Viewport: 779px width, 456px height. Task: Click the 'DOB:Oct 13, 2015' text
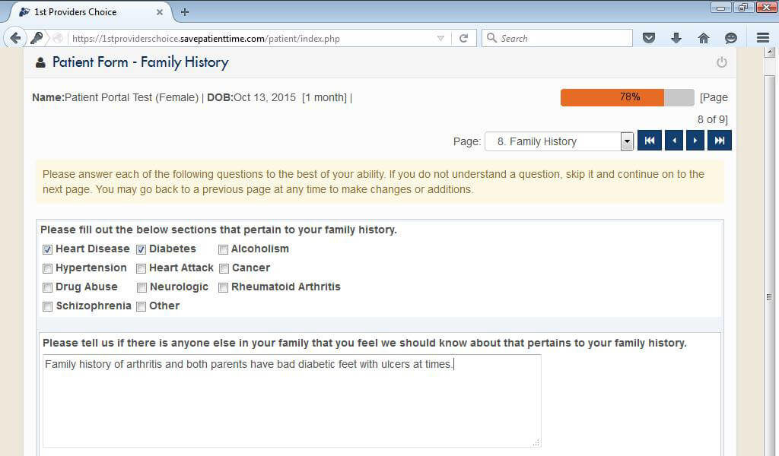[x=251, y=98]
